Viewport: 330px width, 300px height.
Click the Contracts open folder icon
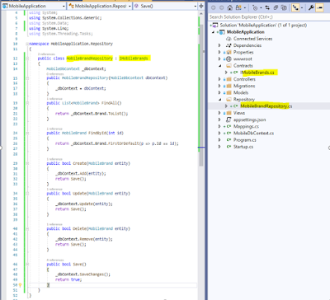click(229, 66)
